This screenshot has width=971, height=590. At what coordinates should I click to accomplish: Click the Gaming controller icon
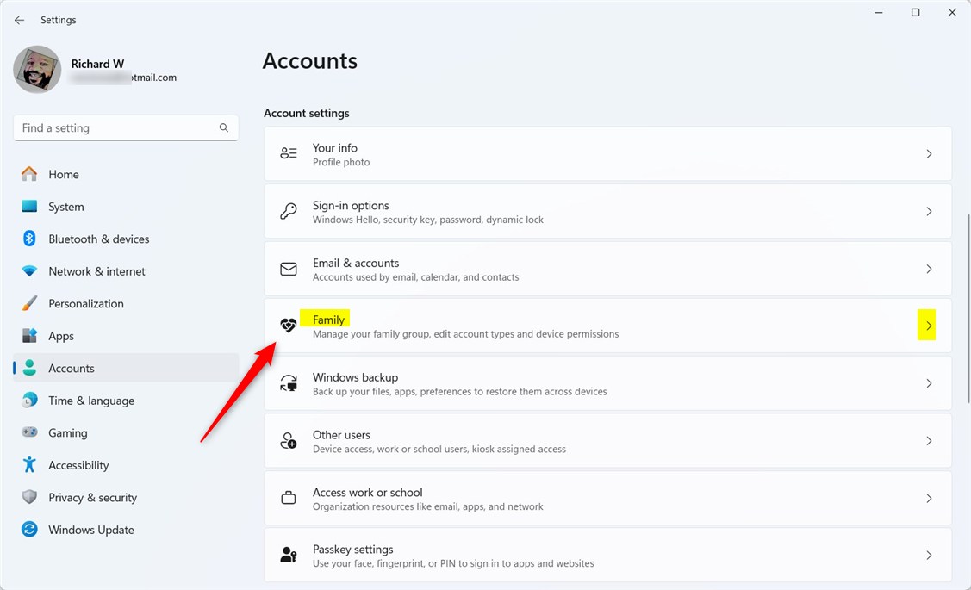click(29, 432)
